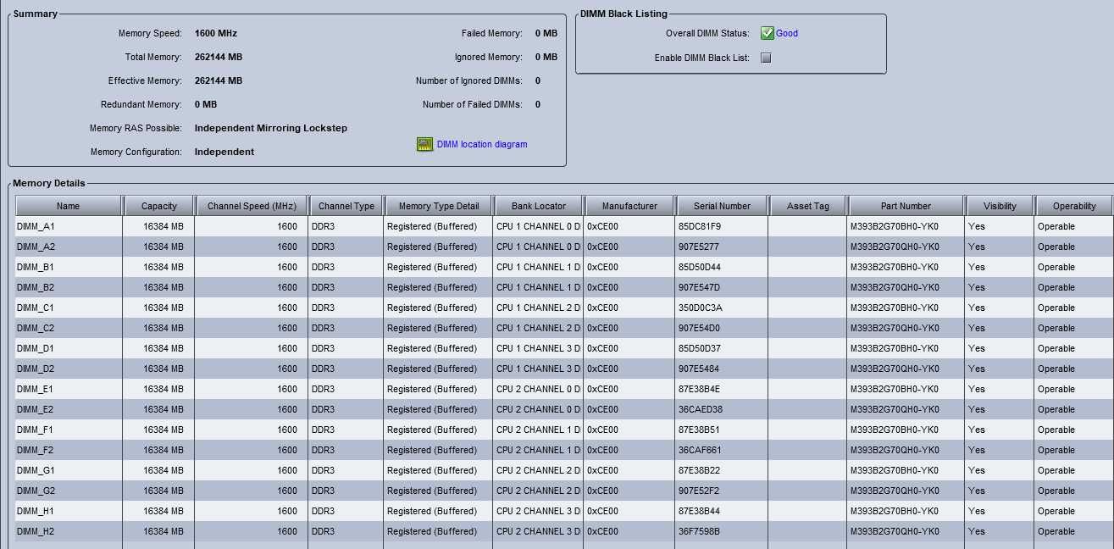Open the DIMM location diagram icon
The width and height of the screenshot is (1114, 549).
424,144
